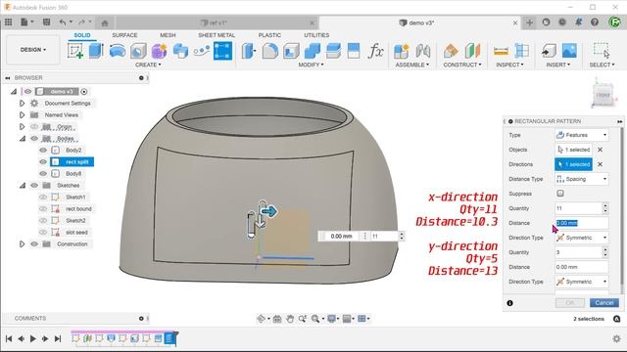The width and height of the screenshot is (627, 352).
Task: Select the Create Sketch tool
Action: coord(75,51)
